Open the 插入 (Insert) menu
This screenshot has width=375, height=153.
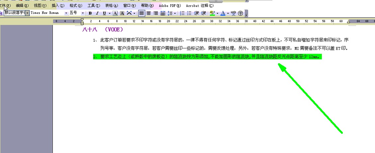58,6
